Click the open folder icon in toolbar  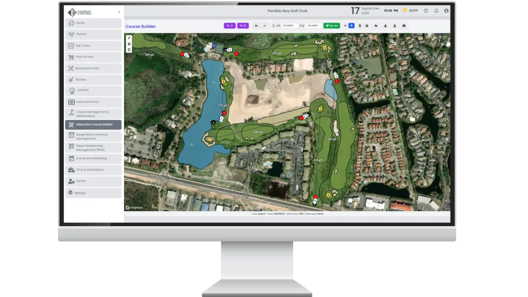point(376,26)
